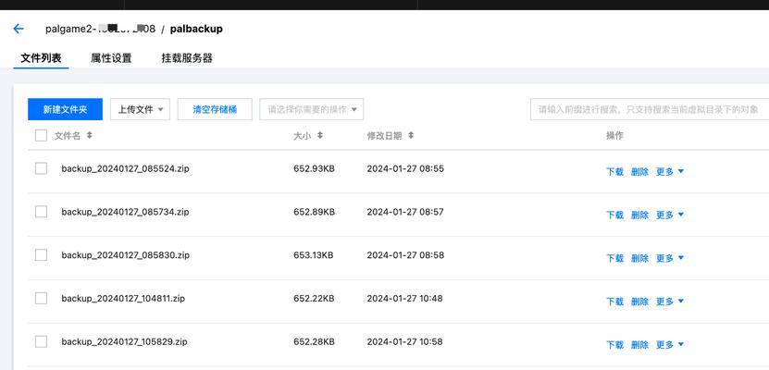Sort the list by 文件名 column arrows
Viewport: 769px width, 370px height.
tap(89, 135)
